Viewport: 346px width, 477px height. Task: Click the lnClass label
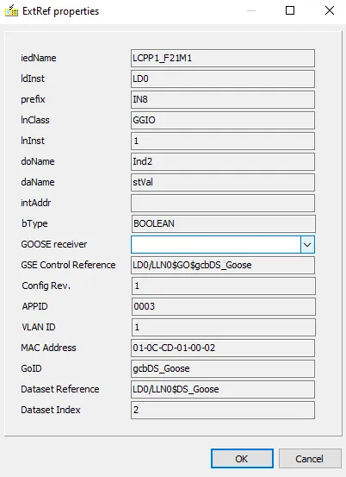click(35, 120)
